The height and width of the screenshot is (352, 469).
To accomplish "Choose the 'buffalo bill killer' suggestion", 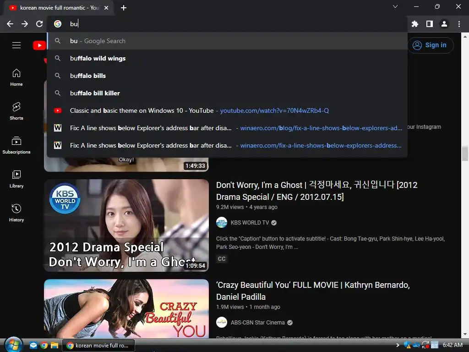I will 227,93.
